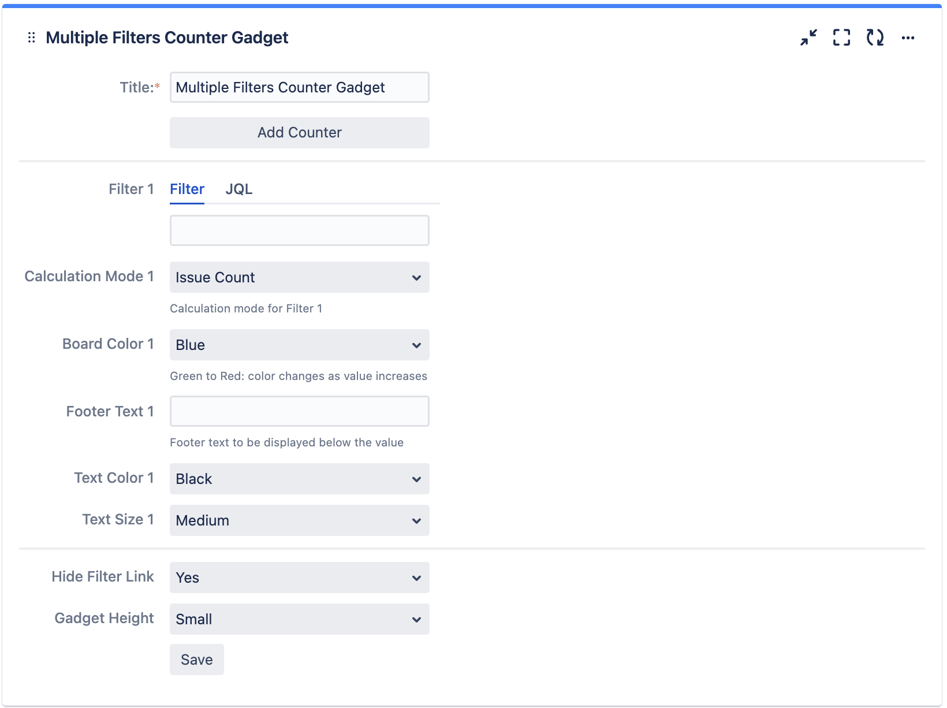Click the Add Counter button

[299, 132]
